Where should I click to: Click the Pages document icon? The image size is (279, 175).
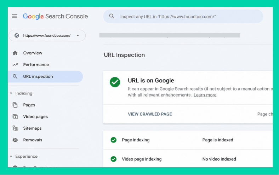pyautogui.click(x=15, y=105)
